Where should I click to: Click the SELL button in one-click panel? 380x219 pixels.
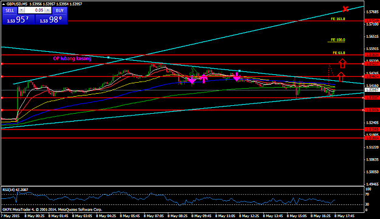pos(10,10)
